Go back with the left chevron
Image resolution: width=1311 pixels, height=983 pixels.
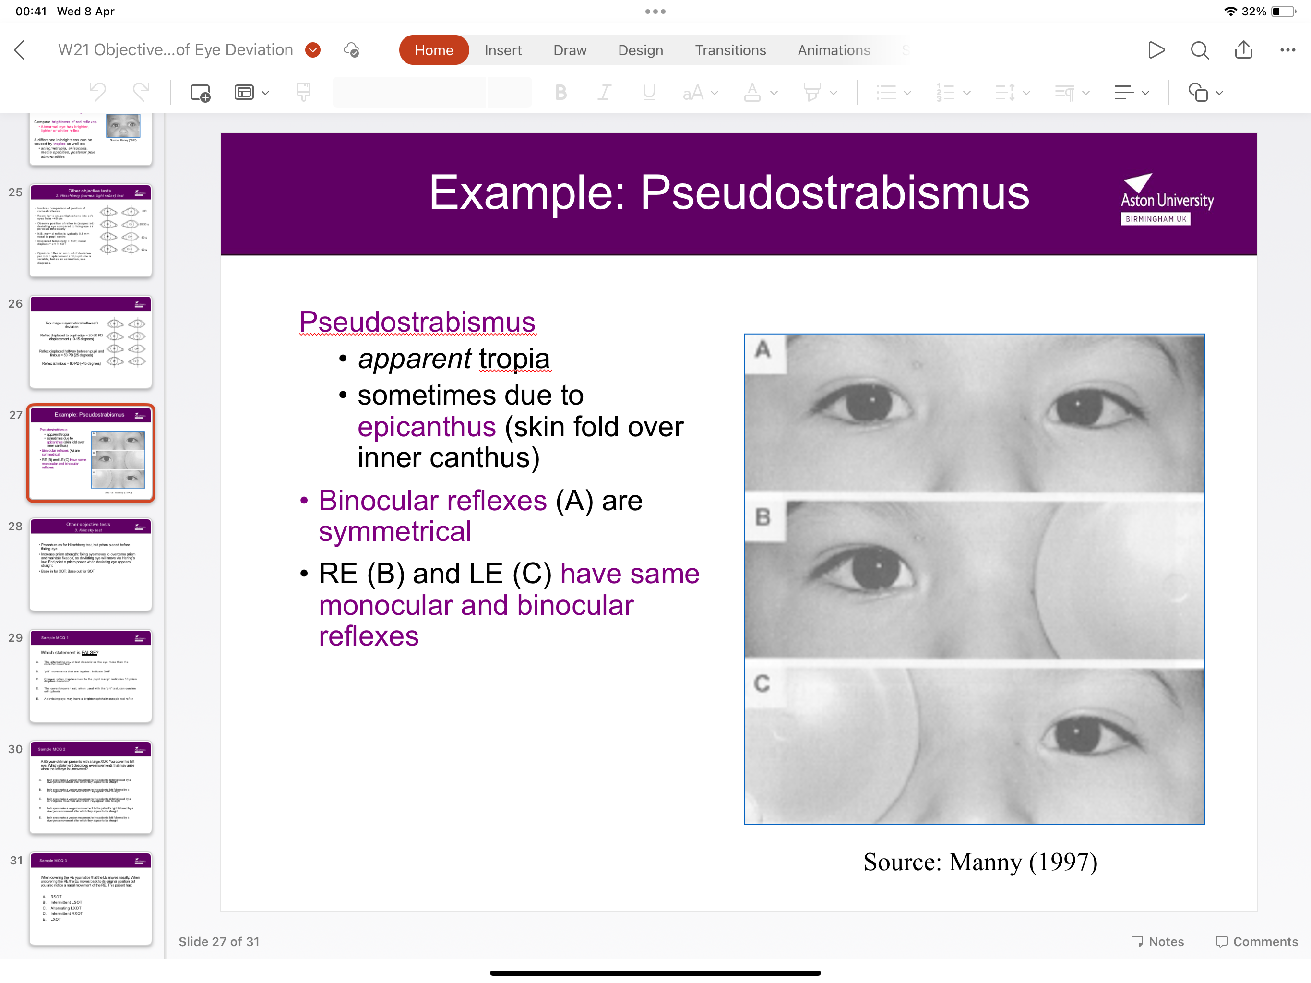(20, 50)
